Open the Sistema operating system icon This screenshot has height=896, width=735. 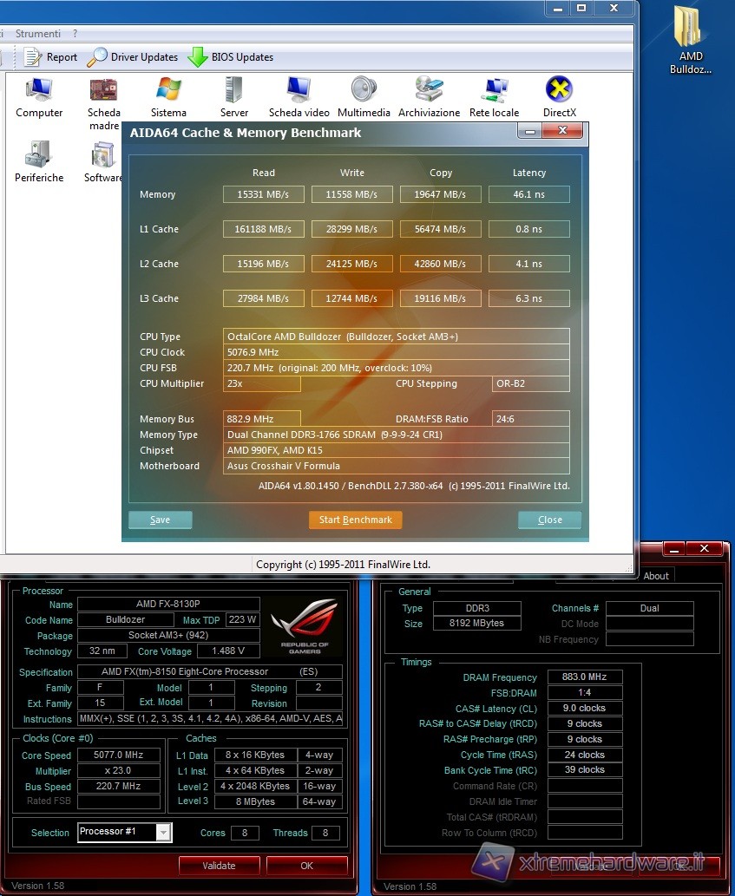(x=168, y=90)
